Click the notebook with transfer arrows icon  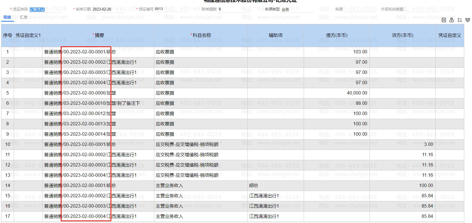pyautogui.click(x=444, y=20)
